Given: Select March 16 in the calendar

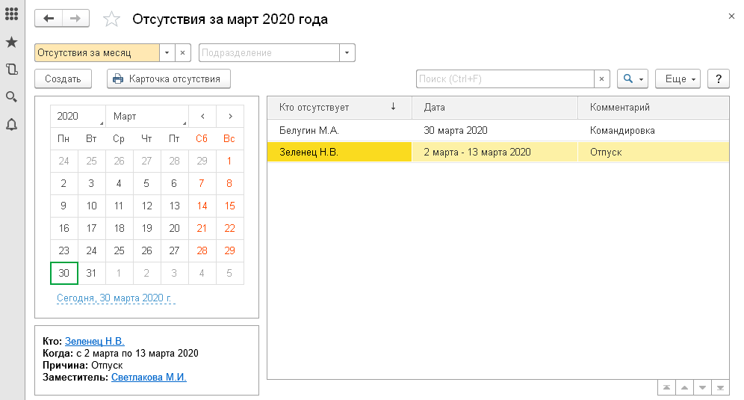Looking at the screenshot, I should pos(63,229).
